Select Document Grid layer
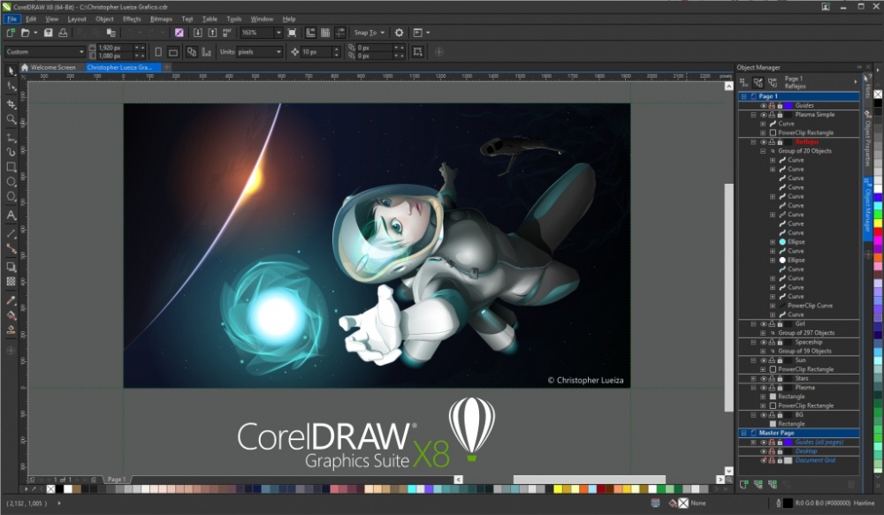 tap(815, 460)
